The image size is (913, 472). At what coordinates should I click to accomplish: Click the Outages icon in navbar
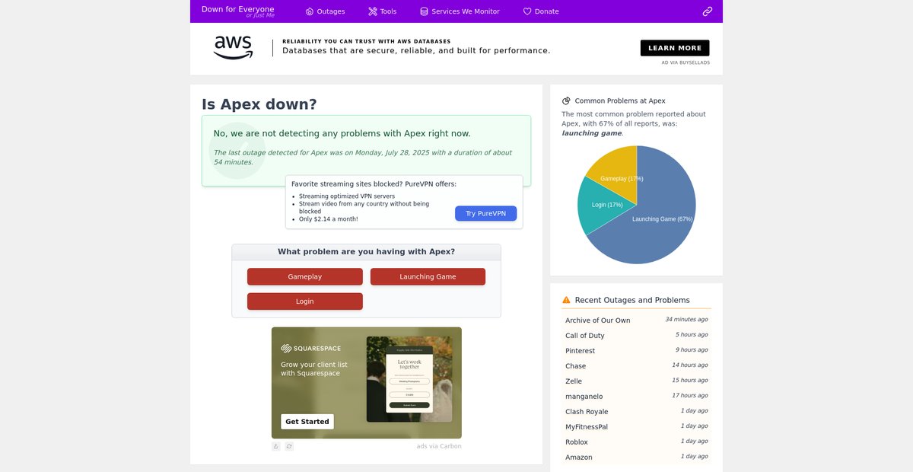coord(310,11)
